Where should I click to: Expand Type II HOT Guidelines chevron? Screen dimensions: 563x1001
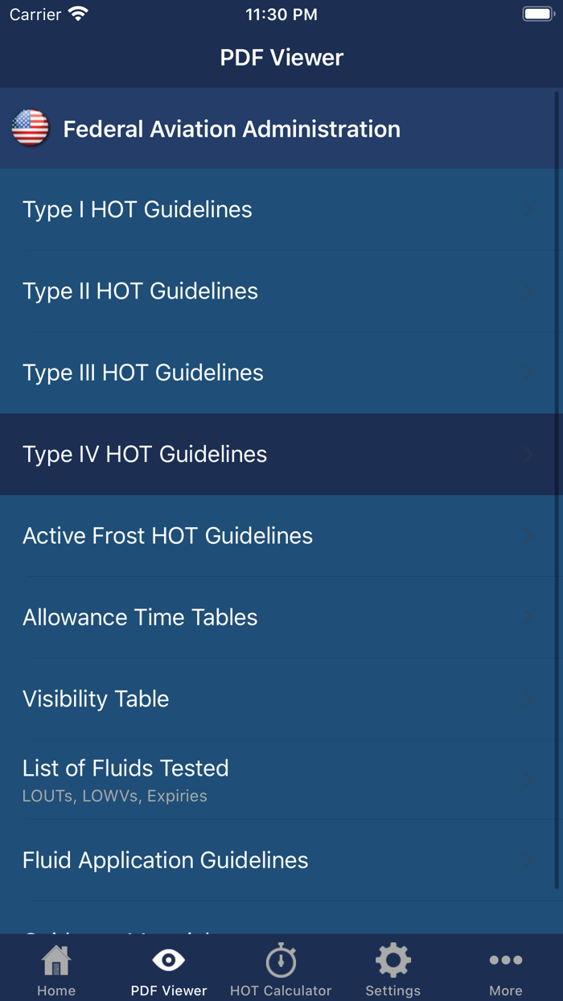coord(528,291)
